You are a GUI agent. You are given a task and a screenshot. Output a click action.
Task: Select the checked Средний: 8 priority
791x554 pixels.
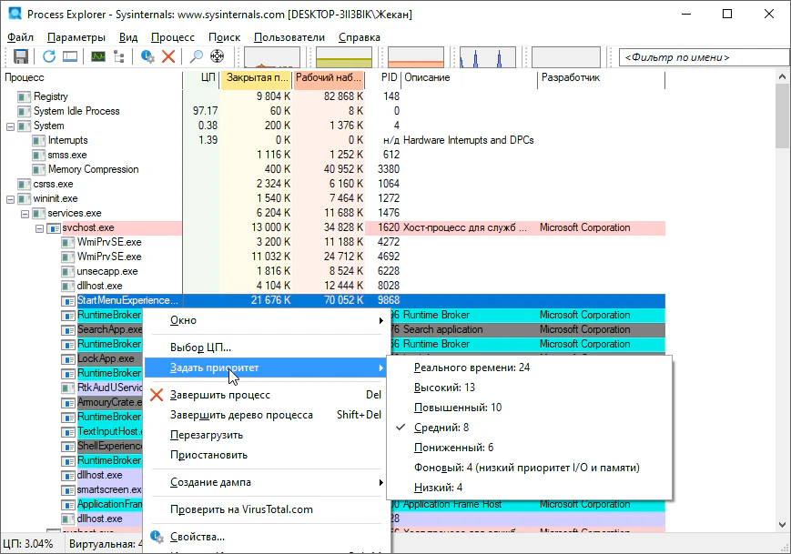coord(441,427)
